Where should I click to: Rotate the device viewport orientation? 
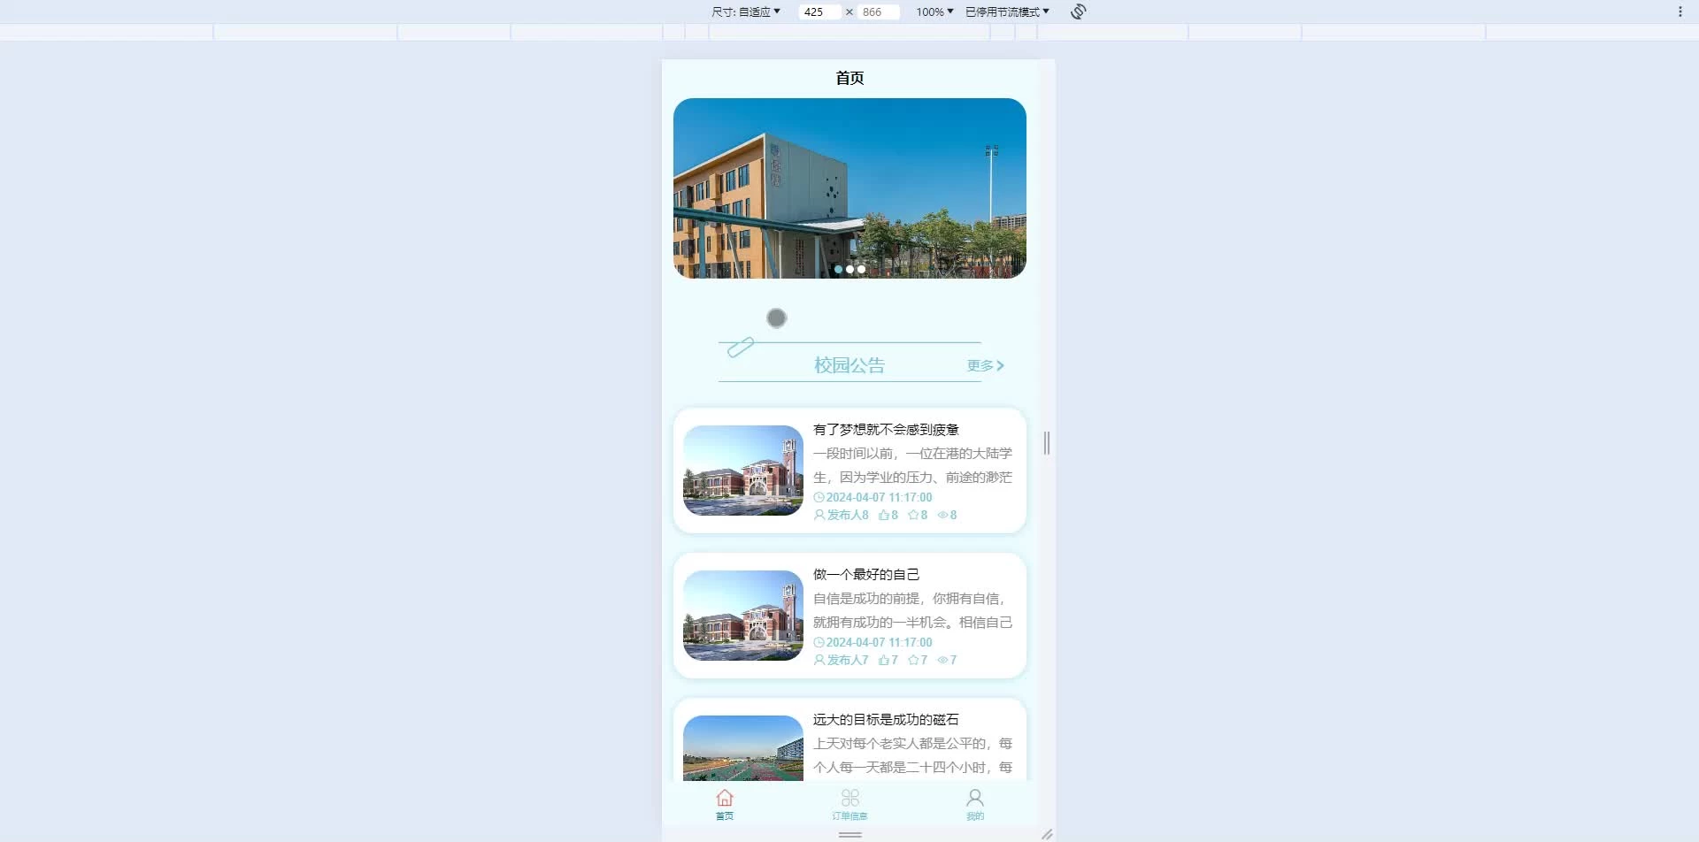[x=1078, y=11]
